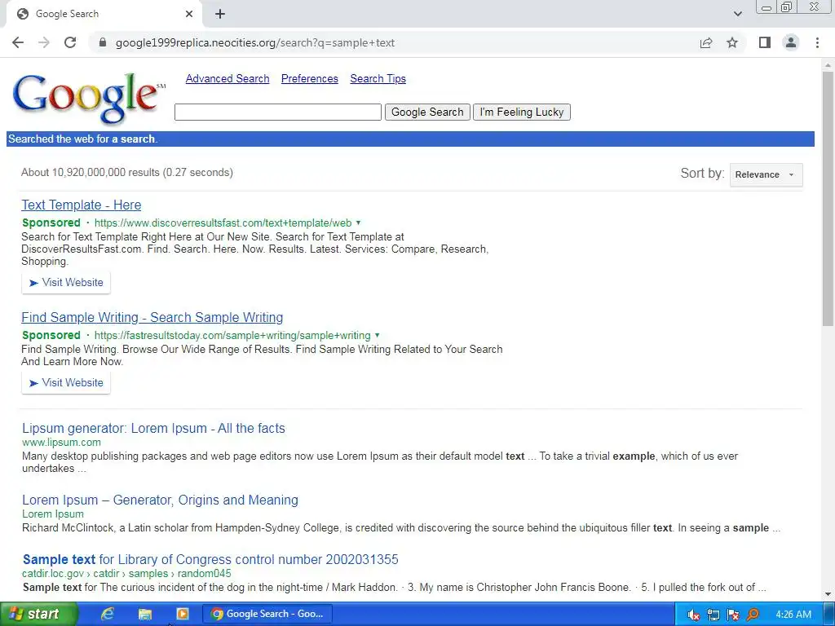Open the side panel icon
This screenshot has width=835, height=626.
coord(765,42)
